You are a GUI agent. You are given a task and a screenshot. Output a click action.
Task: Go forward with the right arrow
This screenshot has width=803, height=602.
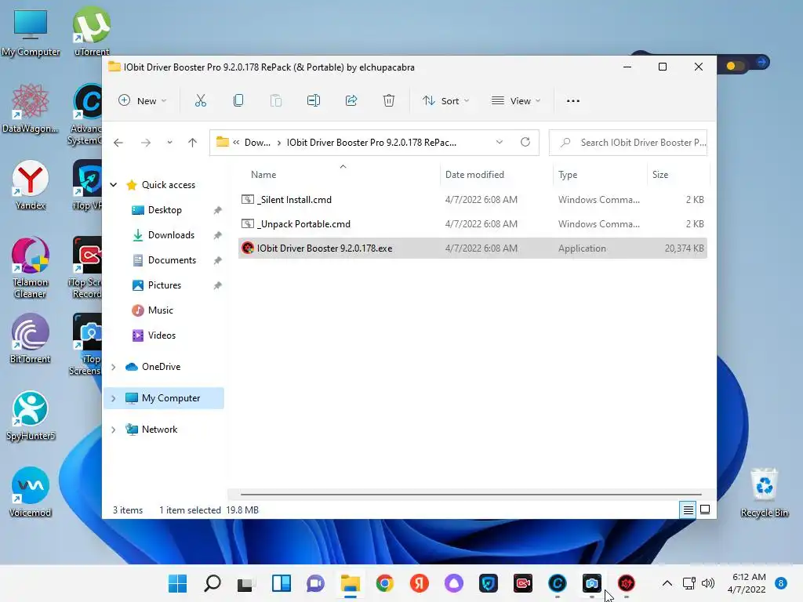[x=146, y=143]
